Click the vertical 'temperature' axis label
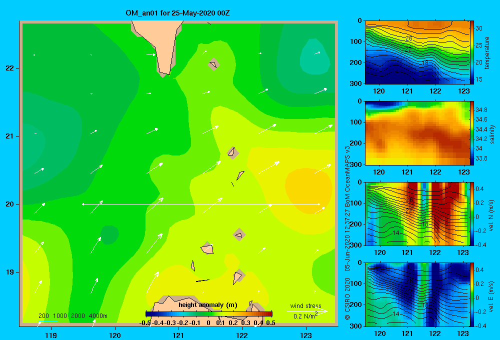The width and height of the screenshot is (500, 340). tap(487, 52)
